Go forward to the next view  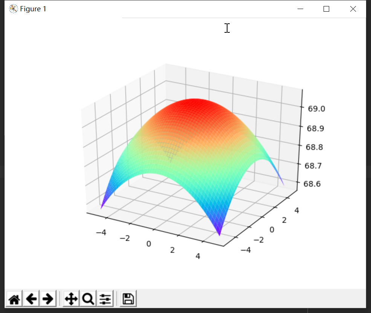48,299
